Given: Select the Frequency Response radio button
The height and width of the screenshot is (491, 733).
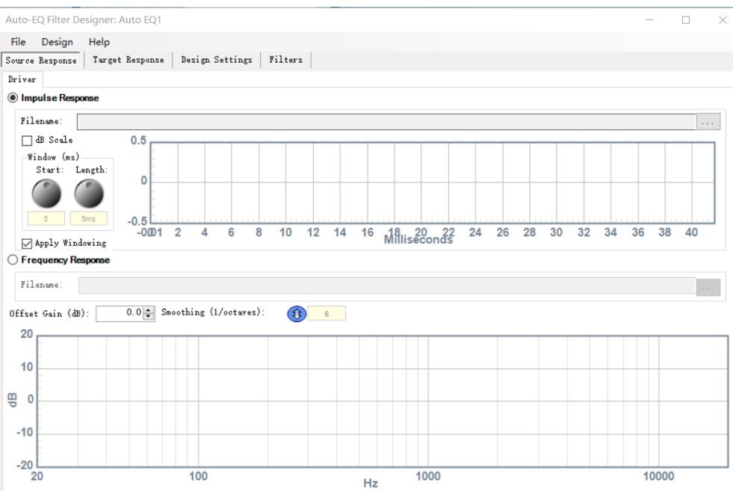Looking at the screenshot, I should coord(13,260).
